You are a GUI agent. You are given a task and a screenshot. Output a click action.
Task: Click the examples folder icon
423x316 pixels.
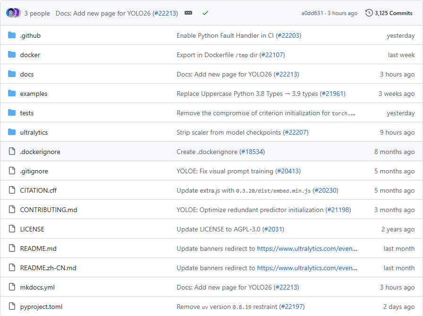pos(12,94)
